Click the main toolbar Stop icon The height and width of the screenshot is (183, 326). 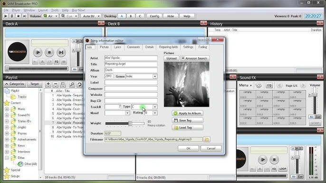click(18, 16)
